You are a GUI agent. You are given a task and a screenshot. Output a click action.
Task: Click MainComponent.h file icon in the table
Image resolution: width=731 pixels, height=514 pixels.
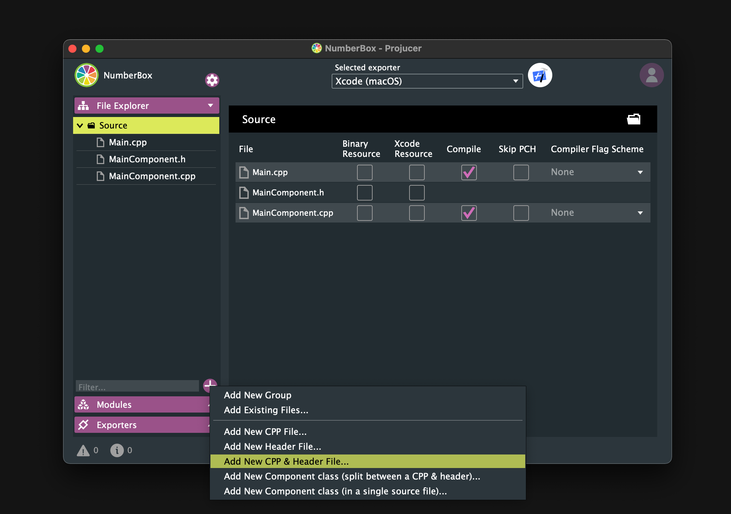pyautogui.click(x=244, y=193)
